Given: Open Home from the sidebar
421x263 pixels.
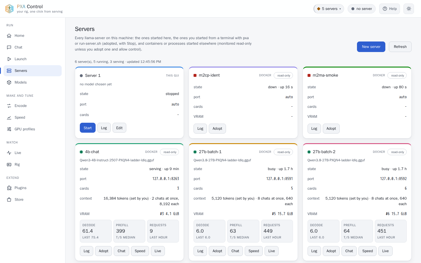Looking at the screenshot, I should pyautogui.click(x=32, y=36).
